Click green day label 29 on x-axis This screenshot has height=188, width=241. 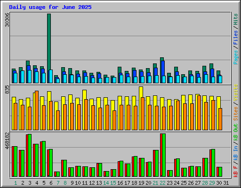212,183
